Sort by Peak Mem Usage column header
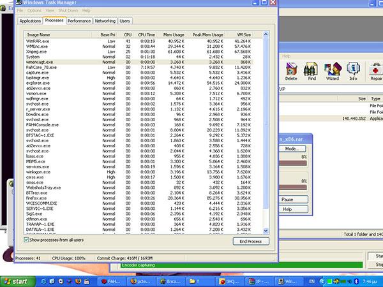Image resolution: width=383 pixels, height=287 pixels. [206, 35]
